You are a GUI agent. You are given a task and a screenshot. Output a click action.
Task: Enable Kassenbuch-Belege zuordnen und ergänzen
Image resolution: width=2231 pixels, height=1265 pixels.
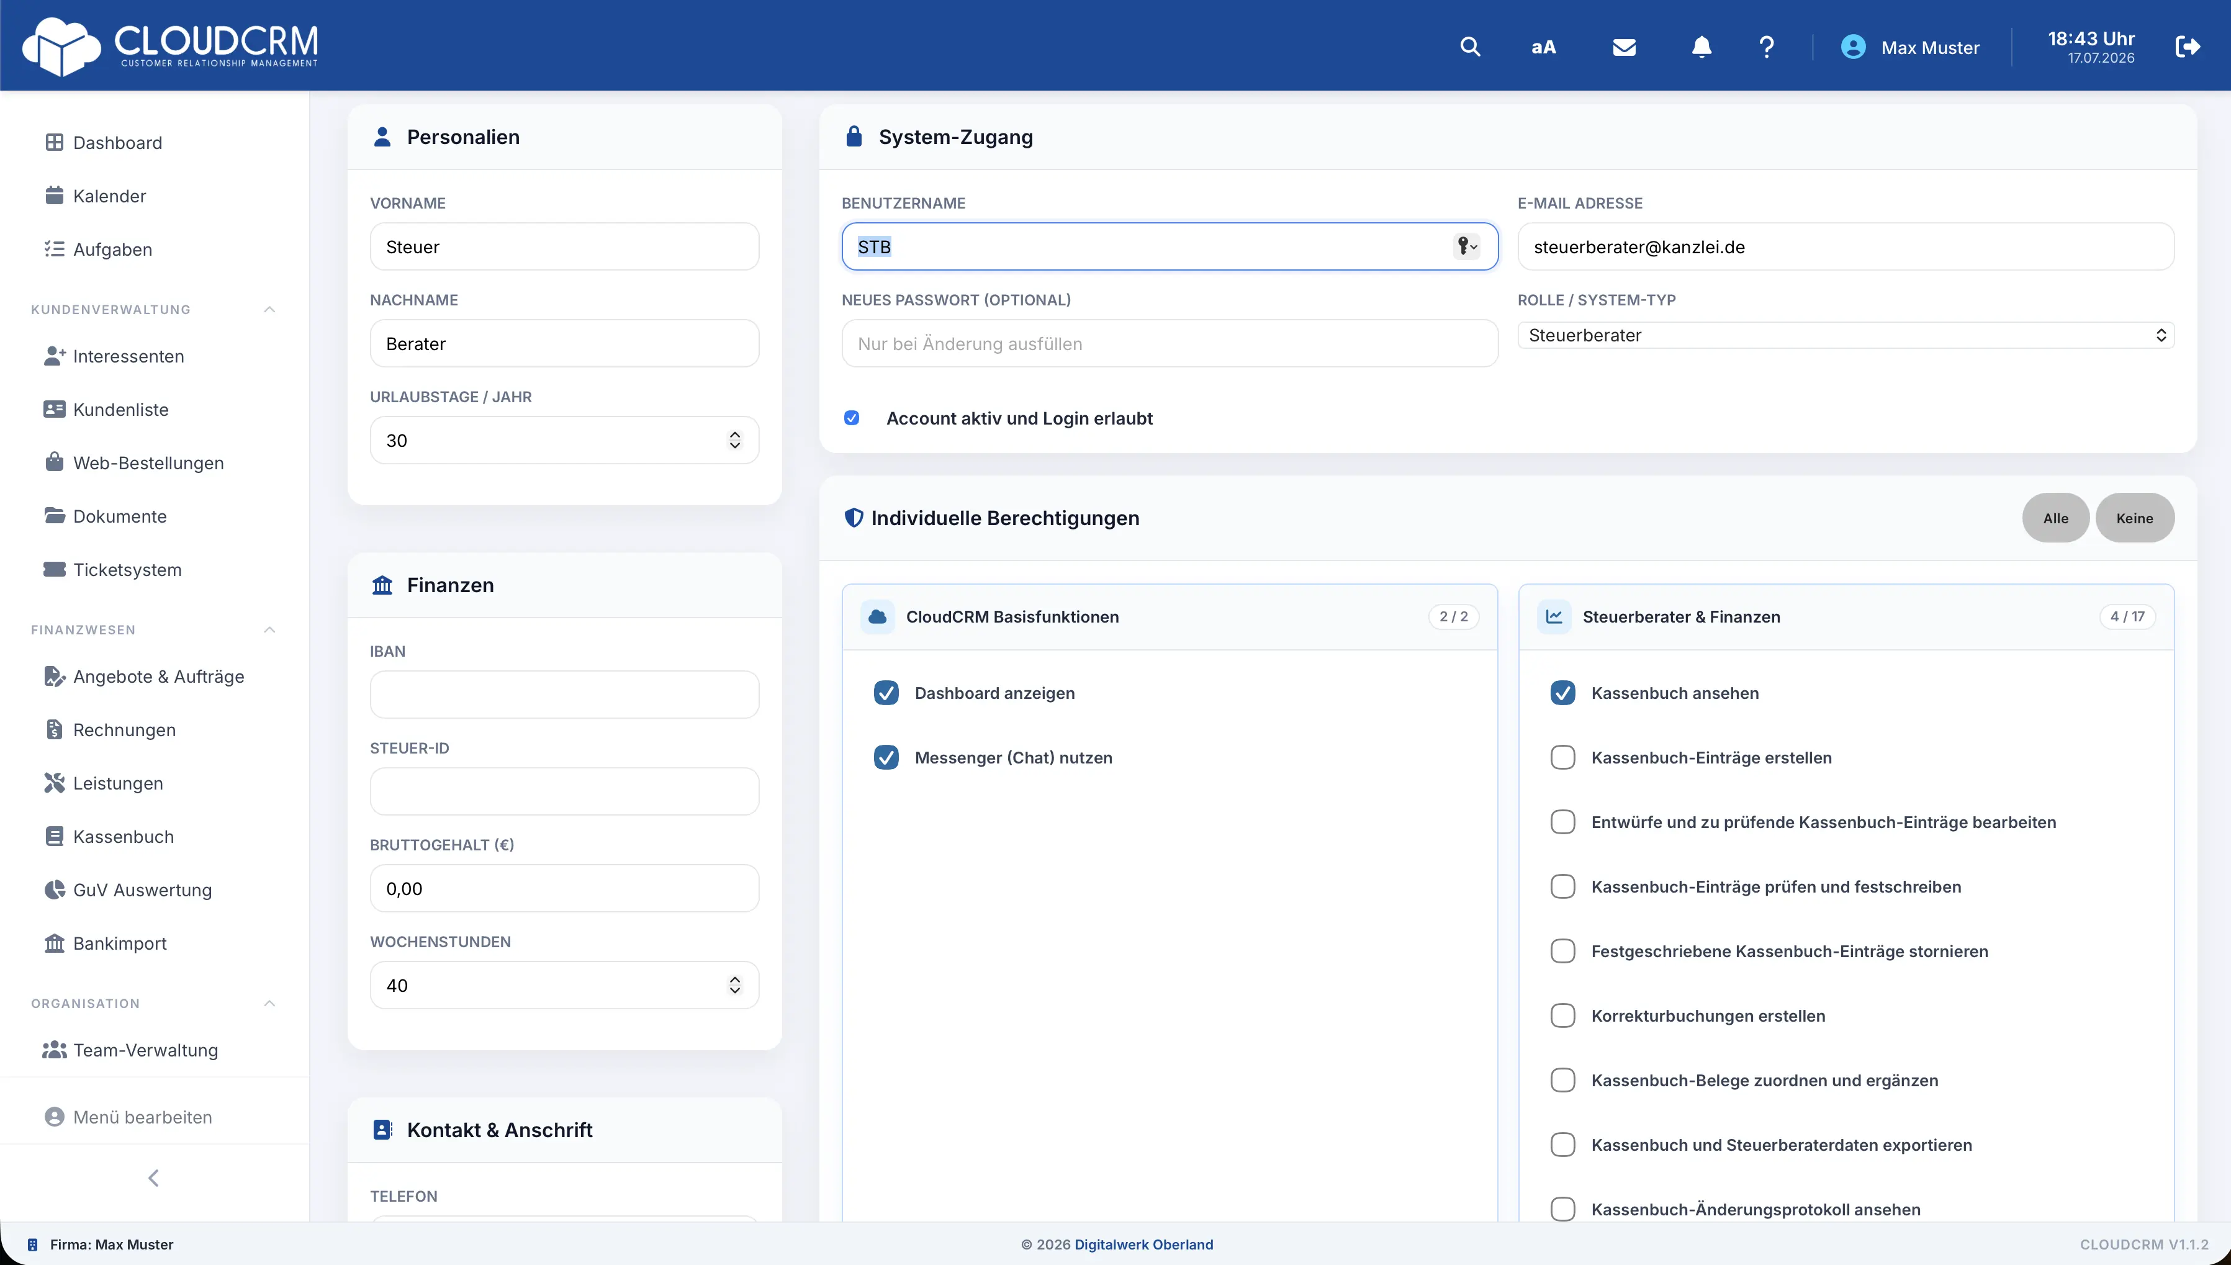(1562, 1080)
